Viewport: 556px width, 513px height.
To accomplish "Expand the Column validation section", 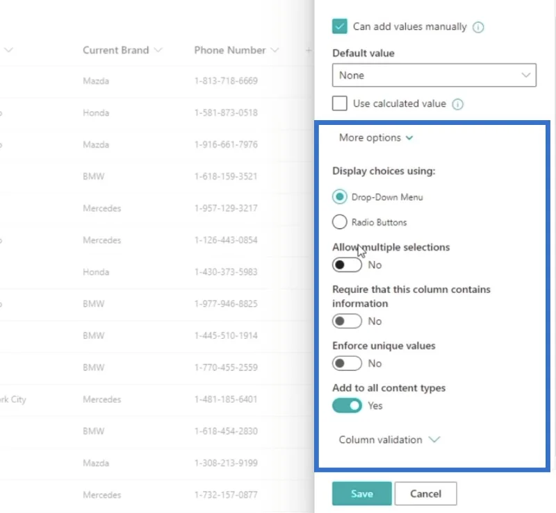I will [x=389, y=439].
